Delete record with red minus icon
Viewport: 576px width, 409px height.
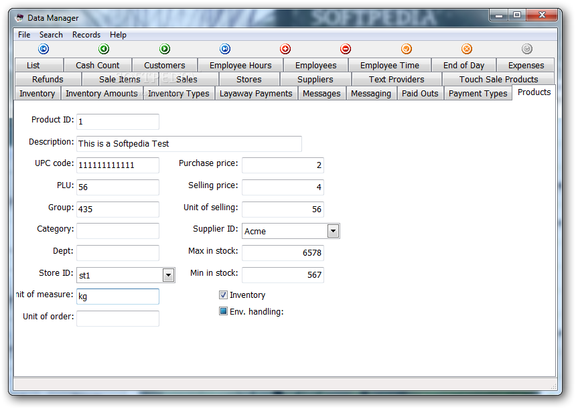[346, 49]
